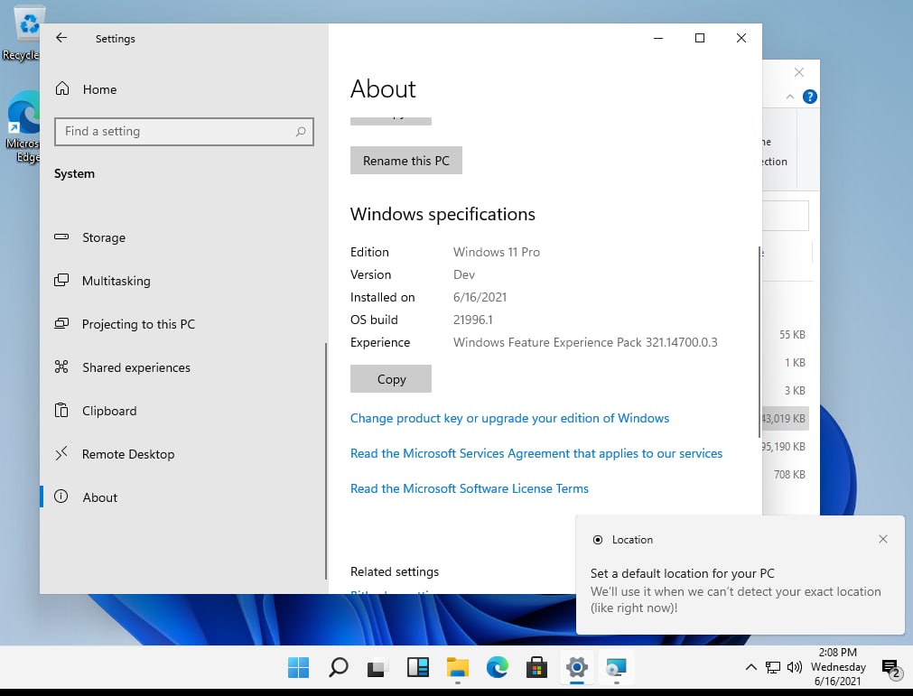Open File Explorer from taskbar
The height and width of the screenshot is (696, 913).
458,667
